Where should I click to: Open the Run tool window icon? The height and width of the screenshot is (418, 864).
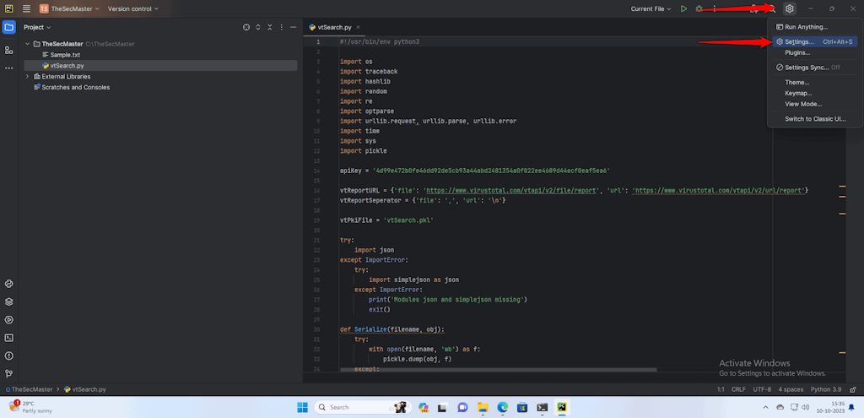point(8,320)
